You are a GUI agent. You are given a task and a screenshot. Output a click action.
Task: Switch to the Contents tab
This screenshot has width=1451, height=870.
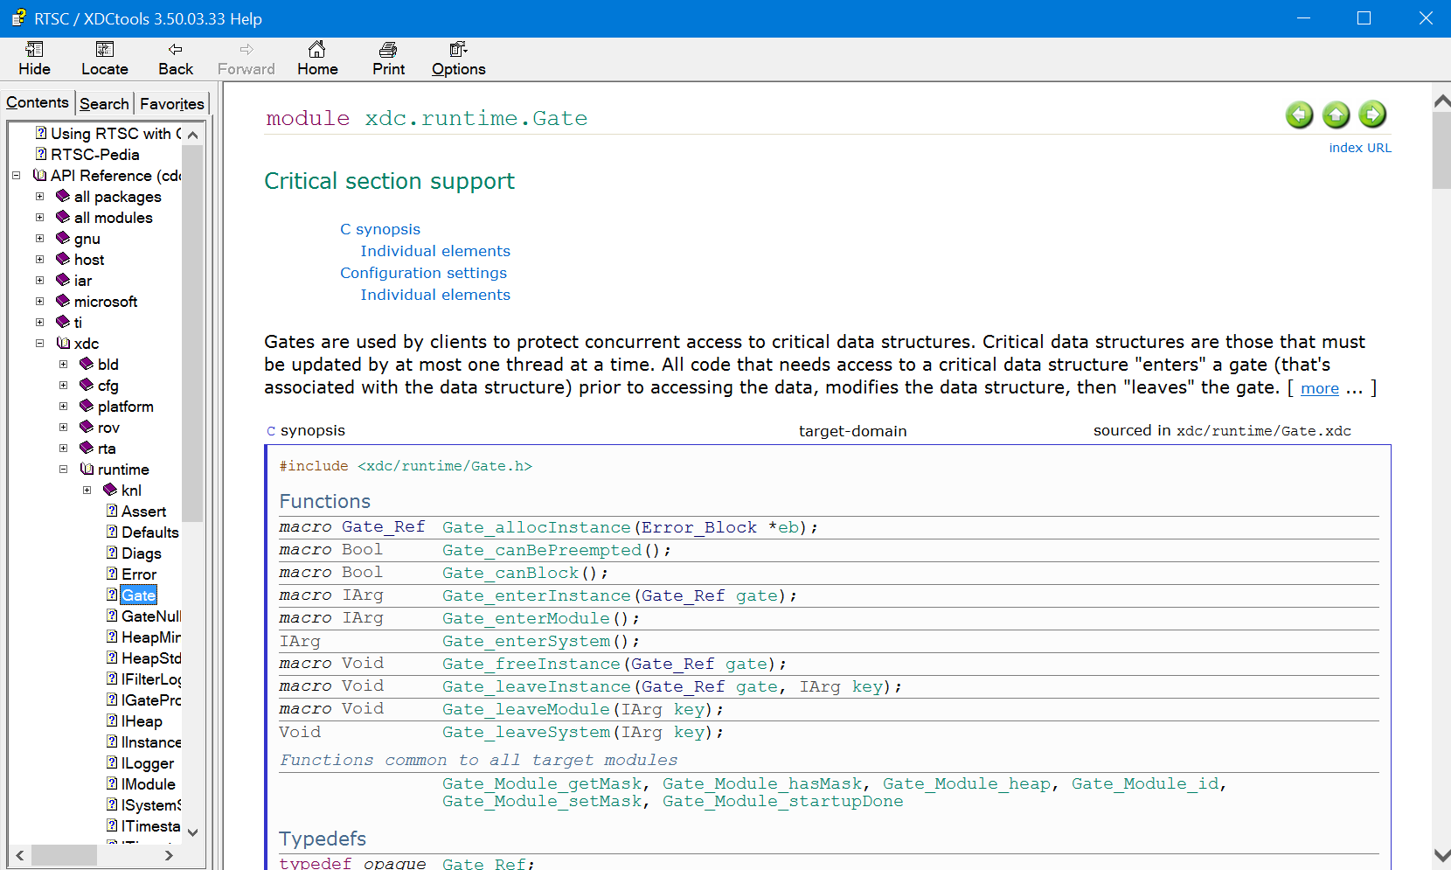click(x=38, y=102)
